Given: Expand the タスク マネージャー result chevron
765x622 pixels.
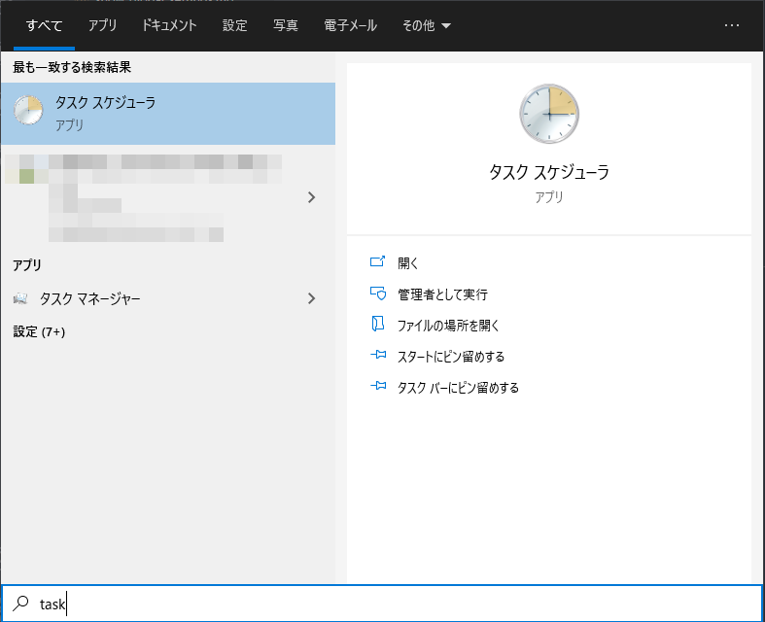Looking at the screenshot, I should pyautogui.click(x=311, y=298).
